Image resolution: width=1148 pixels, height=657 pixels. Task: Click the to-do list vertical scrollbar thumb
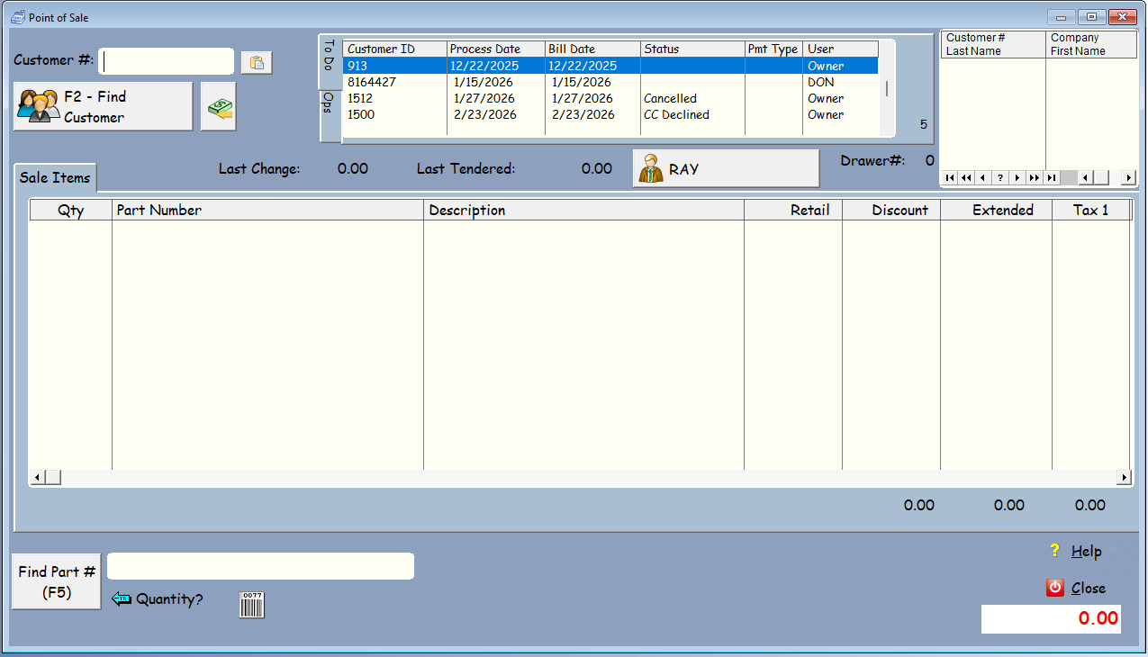point(887,88)
